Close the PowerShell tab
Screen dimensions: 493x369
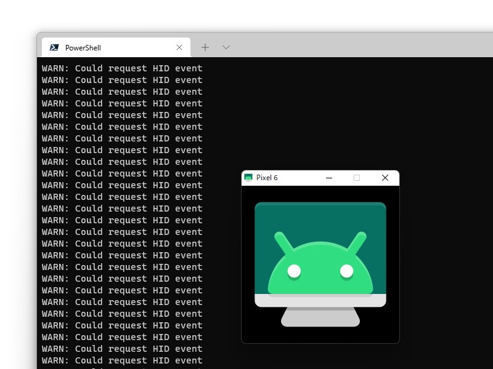[179, 47]
